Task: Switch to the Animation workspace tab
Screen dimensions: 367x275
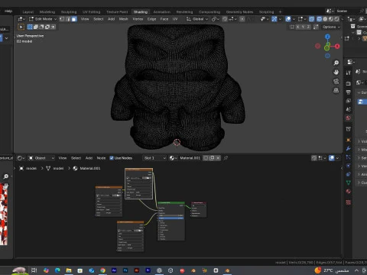Action: pyautogui.click(x=162, y=12)
